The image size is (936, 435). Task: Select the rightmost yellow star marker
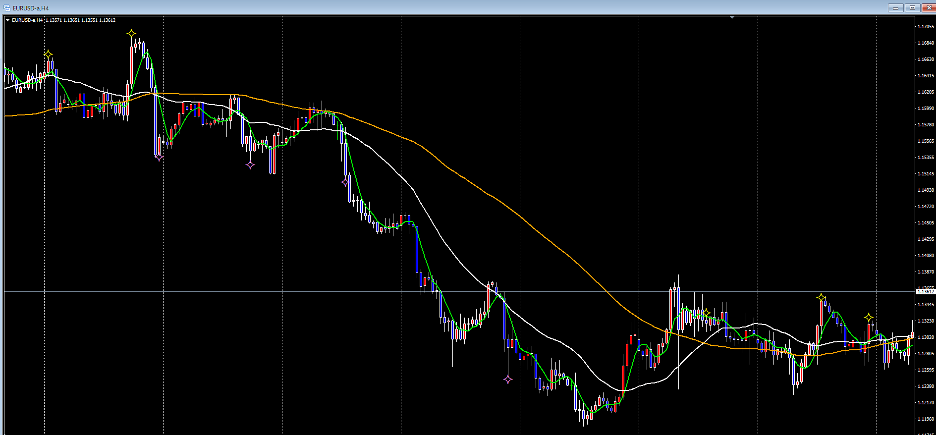click(869, 317)
